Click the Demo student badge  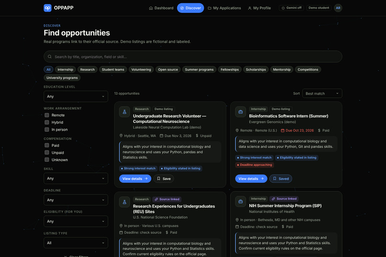(319, 8)
